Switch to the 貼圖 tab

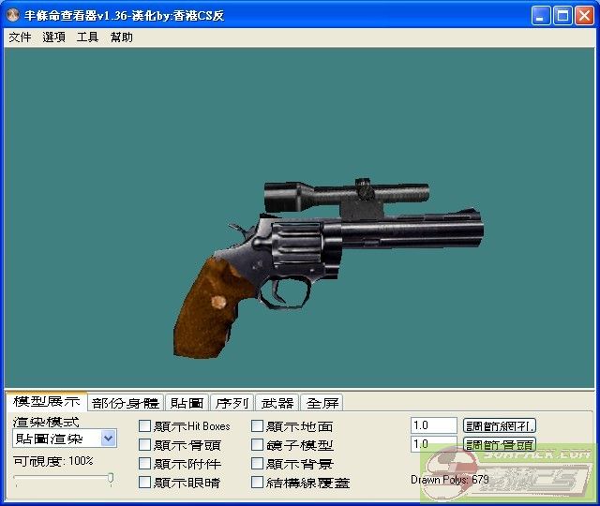[186, 403]
